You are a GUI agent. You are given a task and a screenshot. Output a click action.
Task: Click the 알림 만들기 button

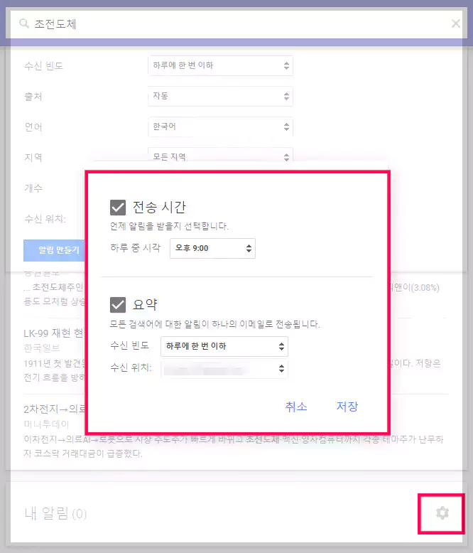tap(54, 250)
